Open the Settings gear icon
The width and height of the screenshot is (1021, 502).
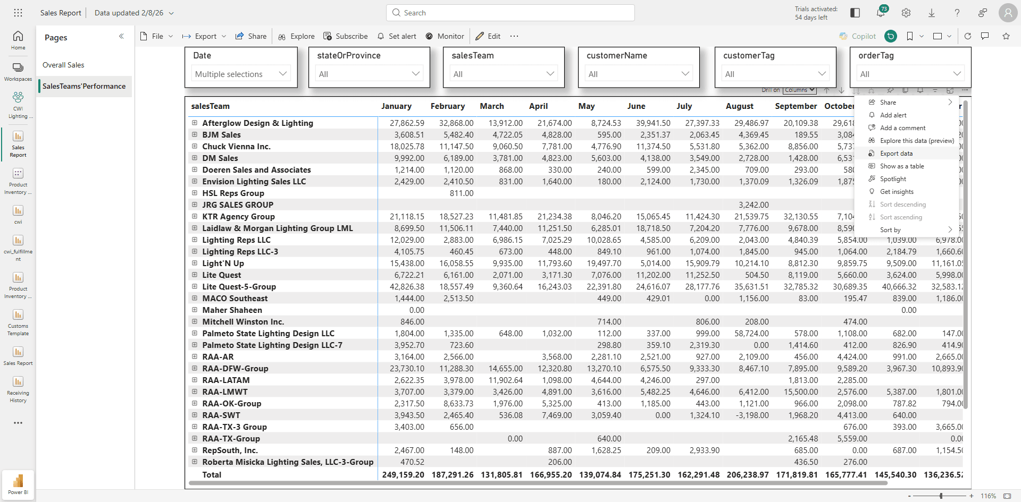(x=906, y=13)
